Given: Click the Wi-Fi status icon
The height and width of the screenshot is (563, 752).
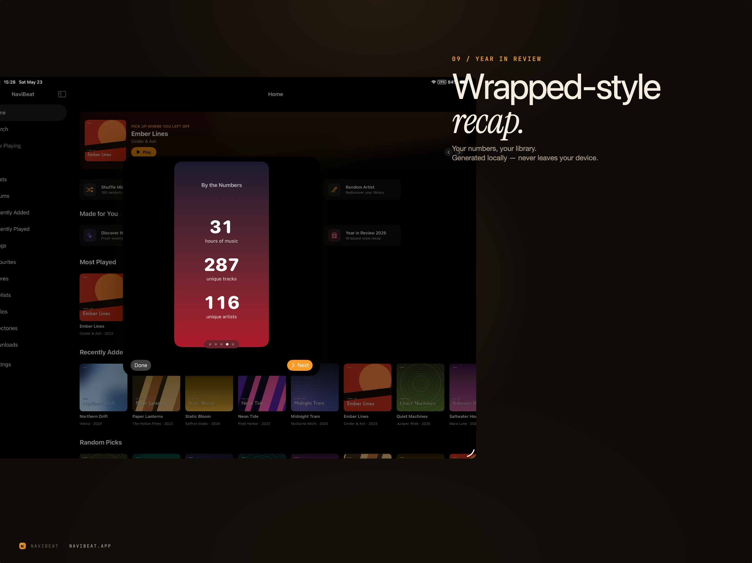Looking at the screenshot, I should [434, 82].
